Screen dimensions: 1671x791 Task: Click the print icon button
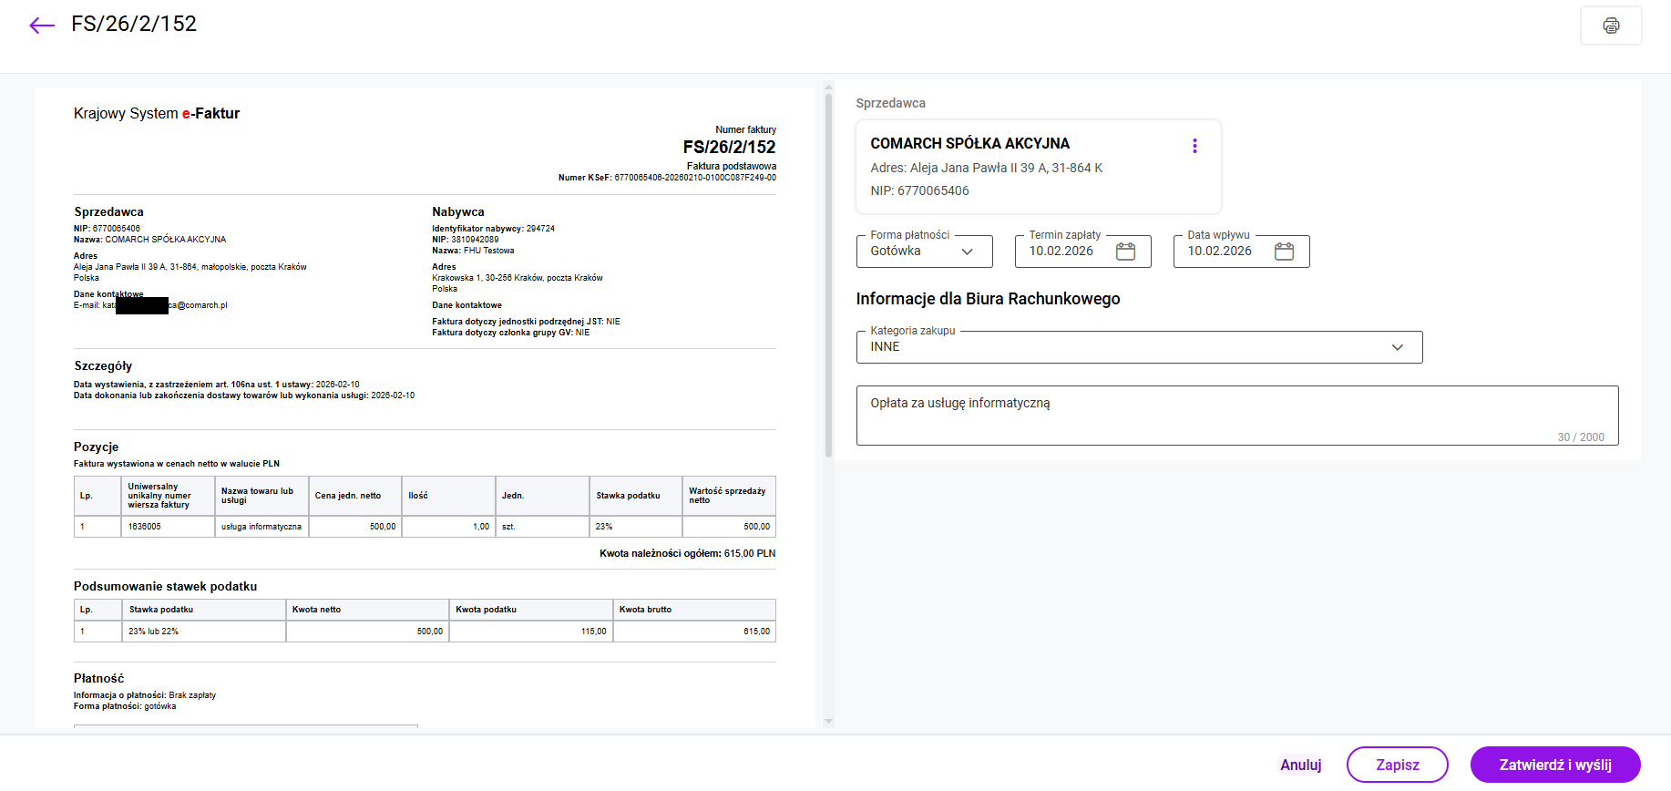1611,26
